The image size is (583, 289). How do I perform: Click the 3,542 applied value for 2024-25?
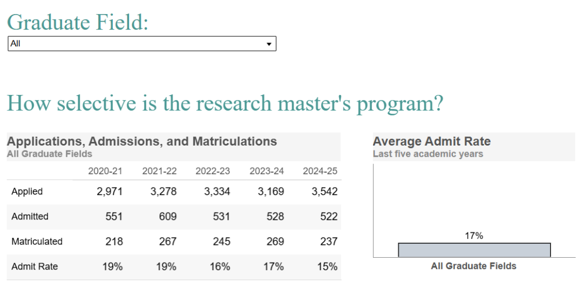tap(324, 191)
